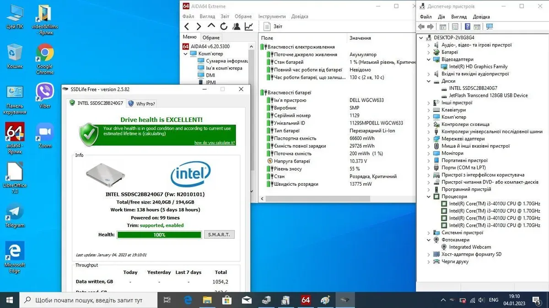Open Інструменти menu in AIDA64
Screen dimensions: 549x308
(272, 16)
